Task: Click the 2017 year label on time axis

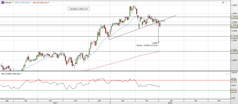Action: coord(55,103)
